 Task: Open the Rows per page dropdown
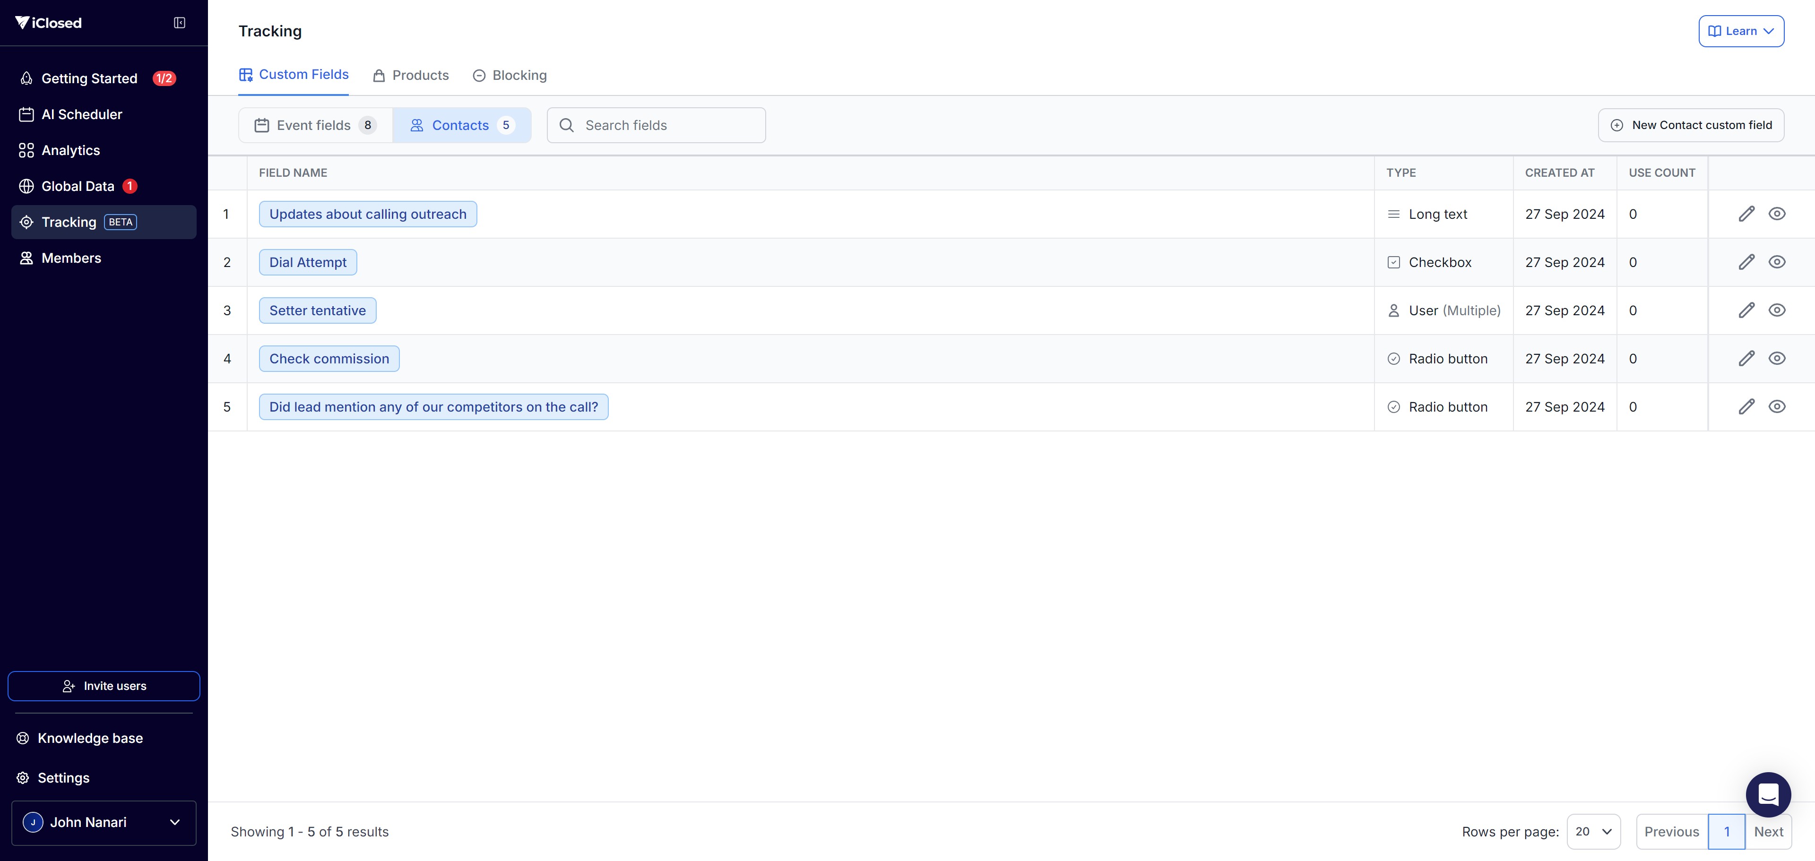point(1593,831)
